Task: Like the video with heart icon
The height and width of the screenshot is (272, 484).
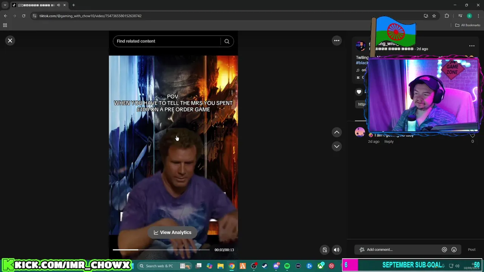Action: point(359,91)
